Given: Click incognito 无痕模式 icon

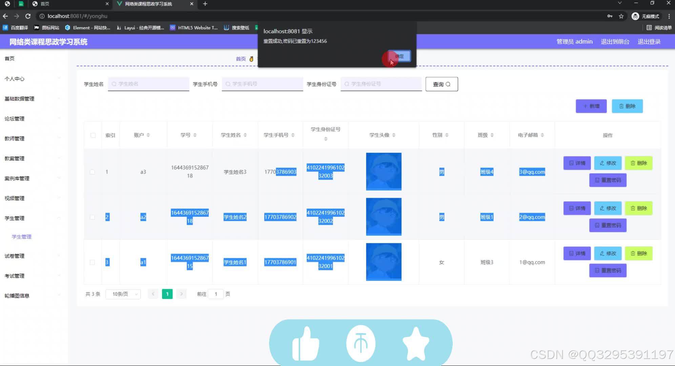Looking at the screenshot, I should click(x=646, y=16).
